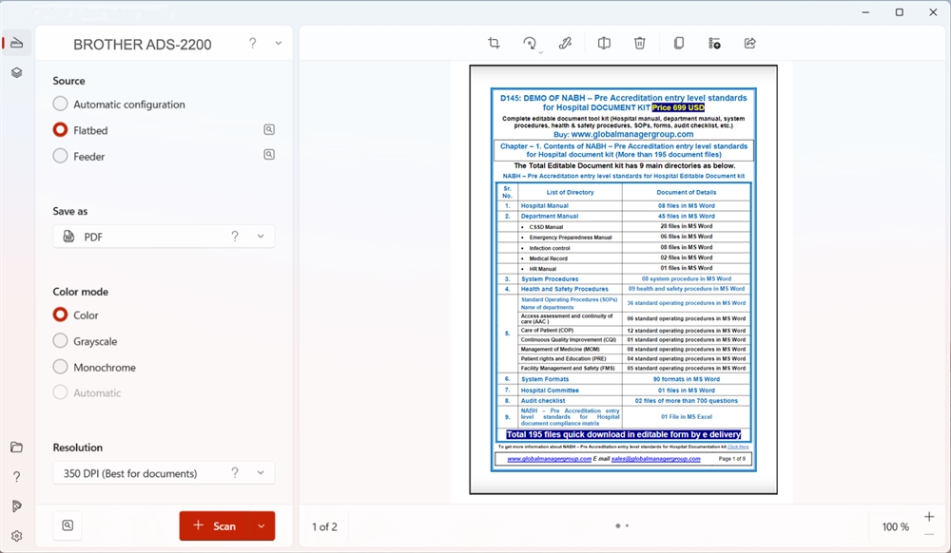Open the 350 DPI resolution dropdown
The width and height of the screenshot is (951, 553).
[x=164, y=473]
